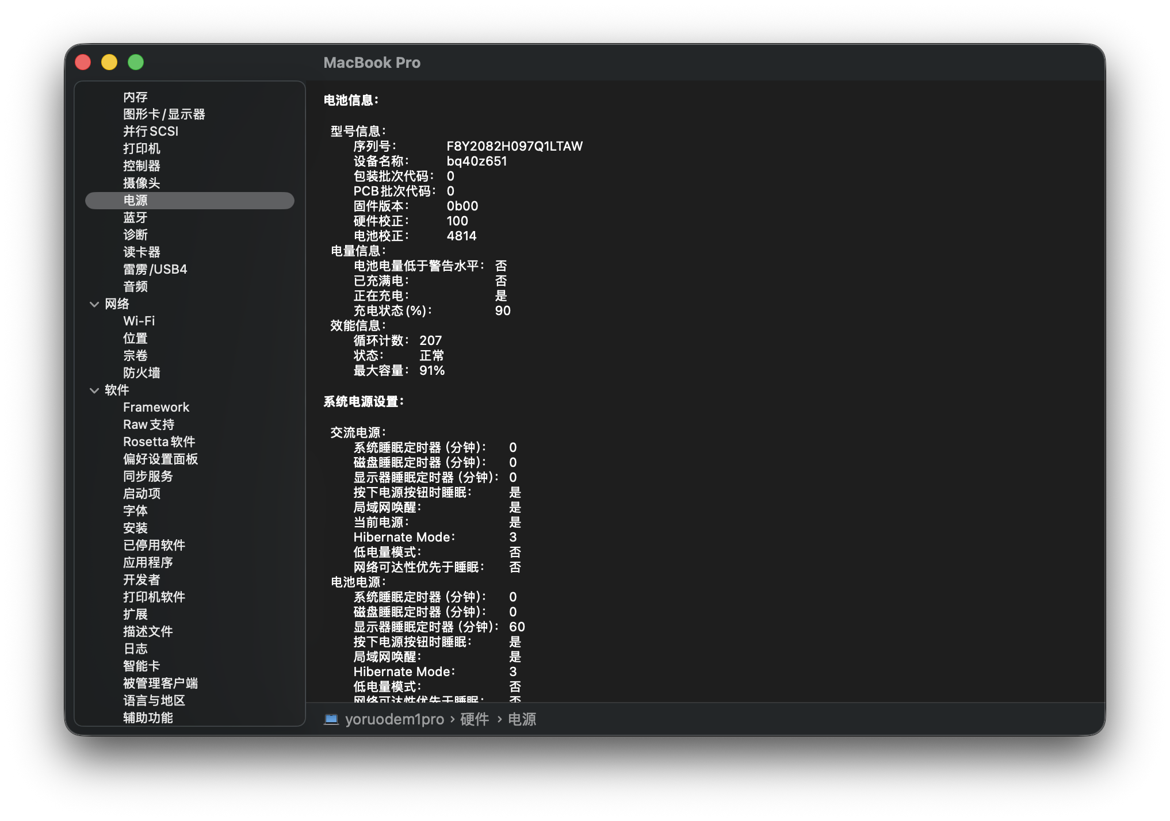Click firmware version value 0b00

pyautogui.click(x=462, y=206)
